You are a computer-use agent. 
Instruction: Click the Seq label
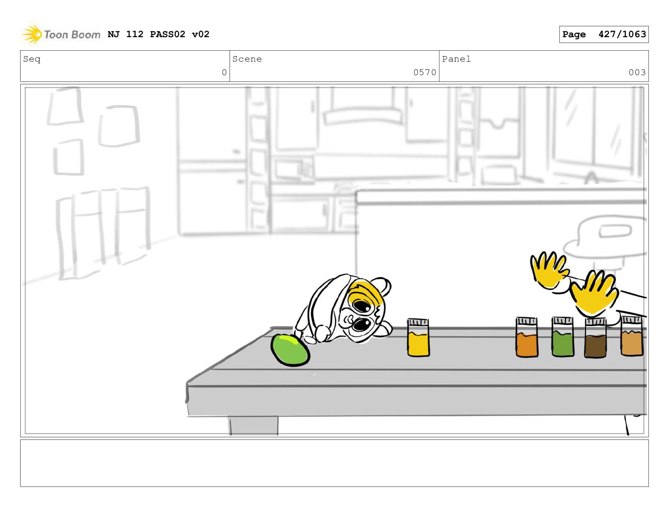tap(32, 59)
